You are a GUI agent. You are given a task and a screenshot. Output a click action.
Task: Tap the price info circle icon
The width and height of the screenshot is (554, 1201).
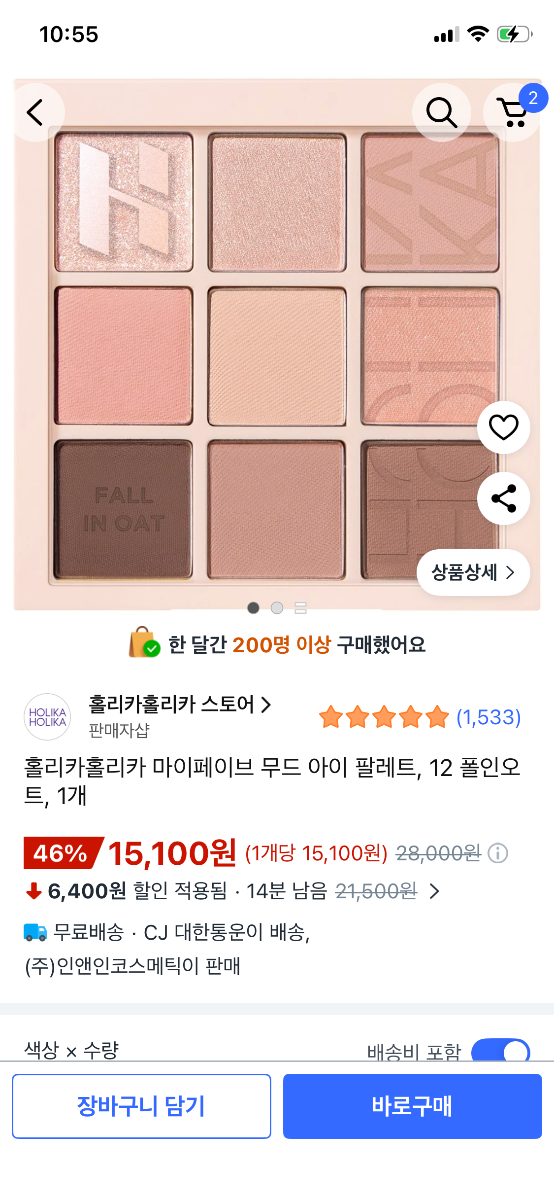(x=498, y=853)
